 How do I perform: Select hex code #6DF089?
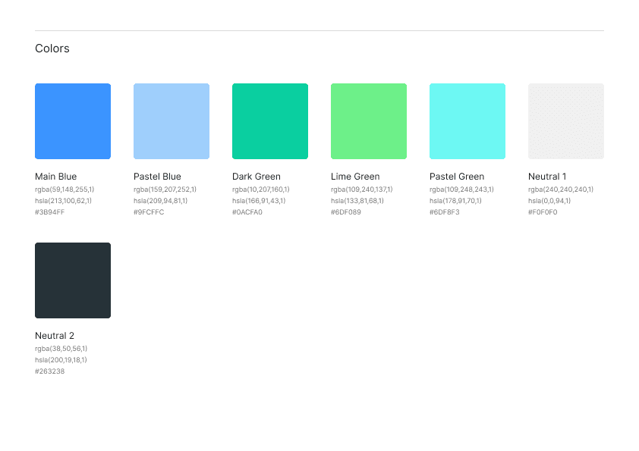346,212
